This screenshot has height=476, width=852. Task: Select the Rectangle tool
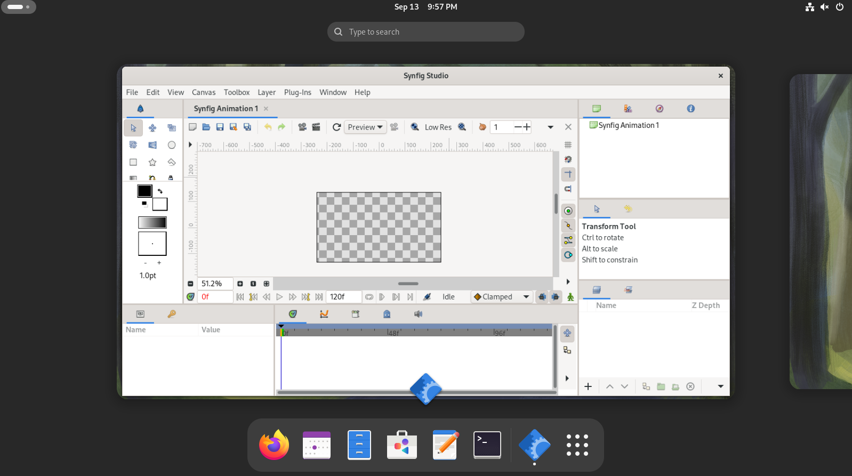(x=133, y=162)
